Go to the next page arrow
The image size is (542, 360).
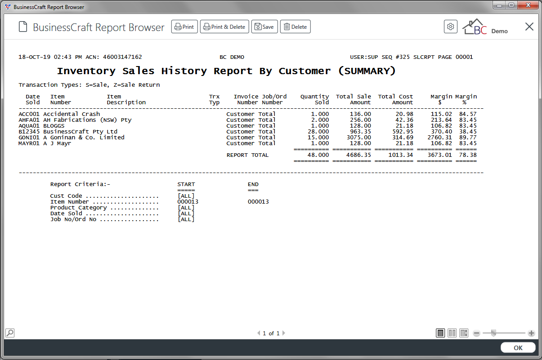coord(284,333)
